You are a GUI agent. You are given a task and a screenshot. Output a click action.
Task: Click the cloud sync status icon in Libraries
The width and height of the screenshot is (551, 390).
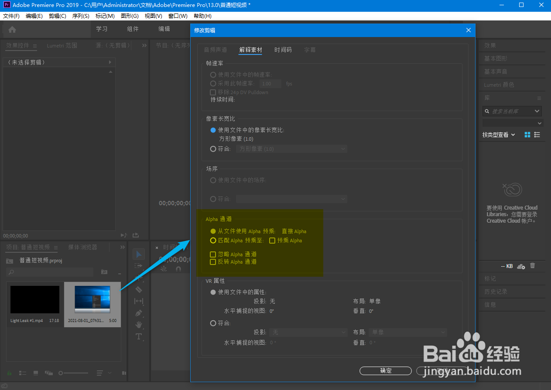(x=520, y=266)
